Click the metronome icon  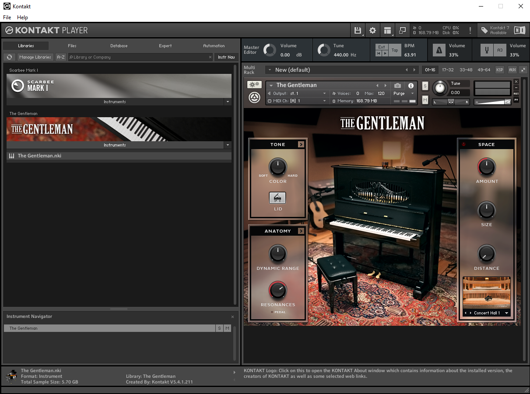[439, 50]
